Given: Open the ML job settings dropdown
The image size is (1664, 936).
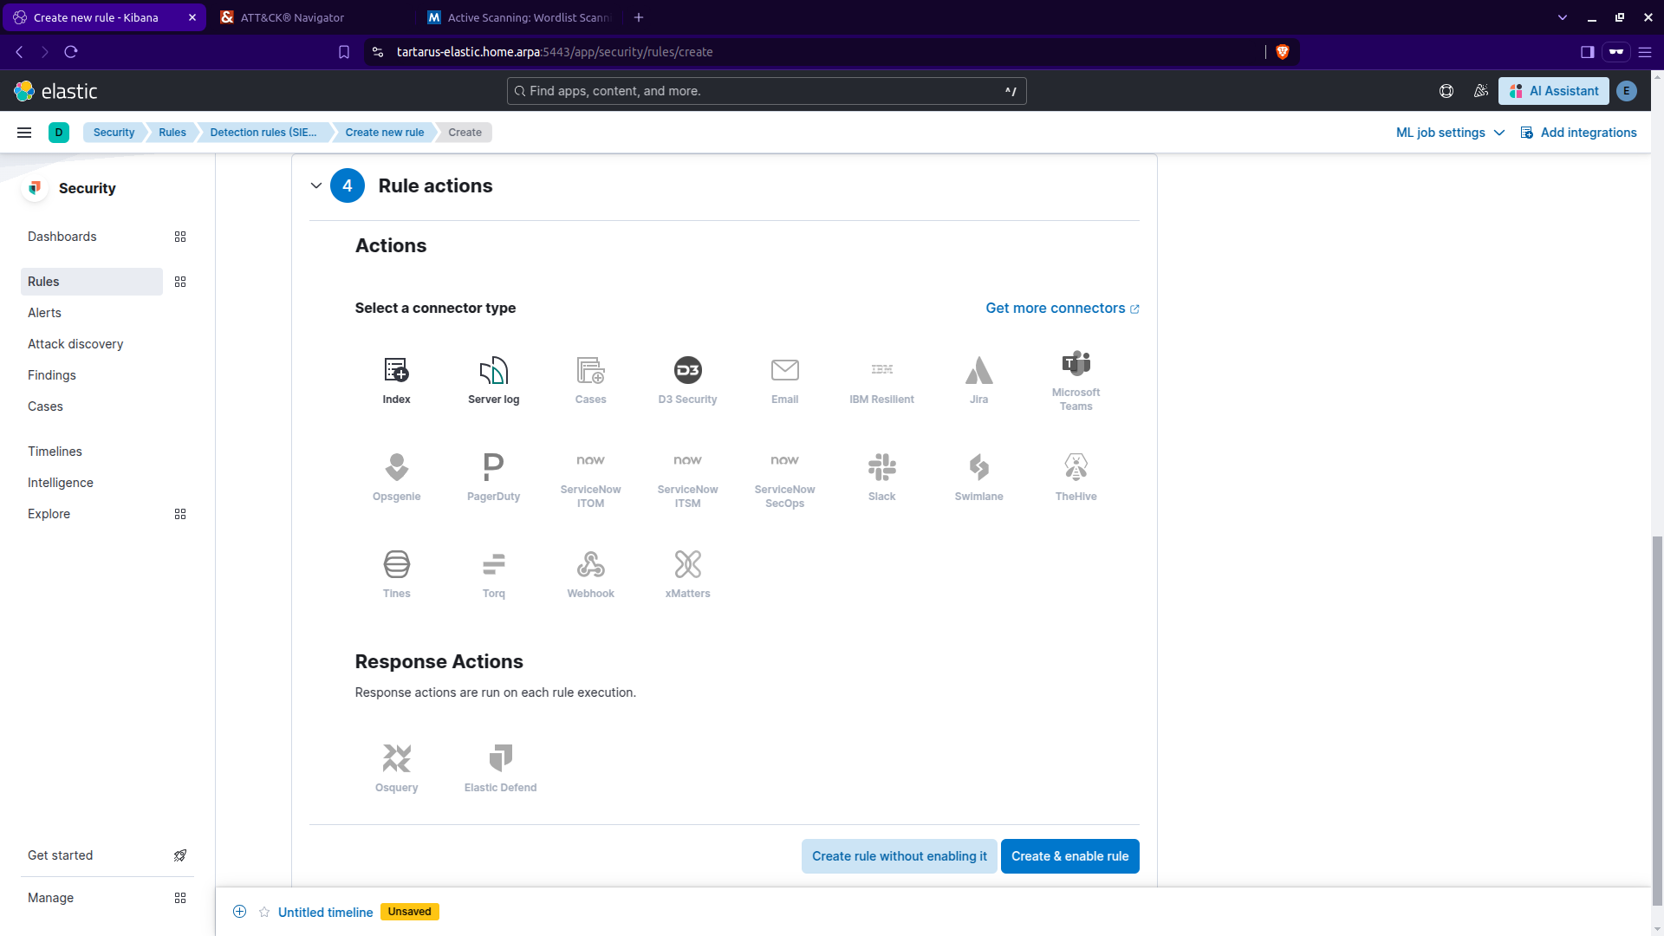Looking at the screenshot, I should pyautogui.click(x=1450, y=133).
